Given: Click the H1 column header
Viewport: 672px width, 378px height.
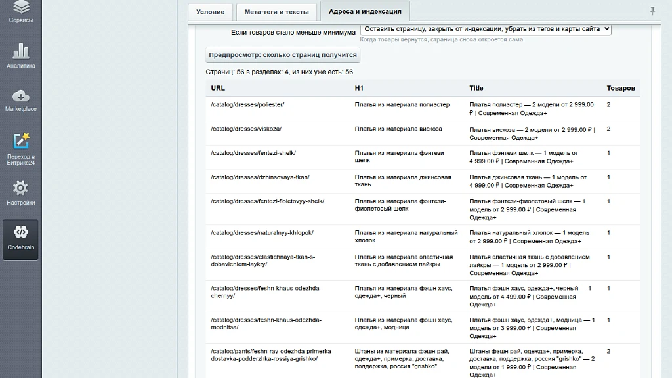Looking at the screenshot, I should pos(359,88).
